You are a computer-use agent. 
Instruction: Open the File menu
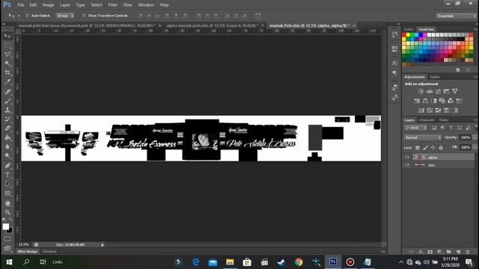point(20,5)
